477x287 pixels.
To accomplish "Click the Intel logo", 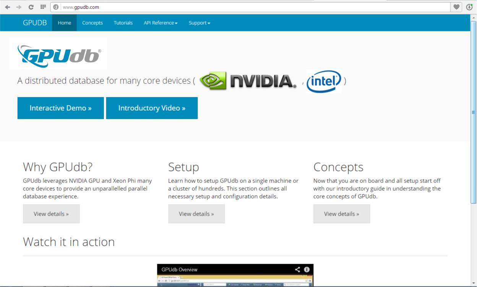I will click(x=324, y=81).
